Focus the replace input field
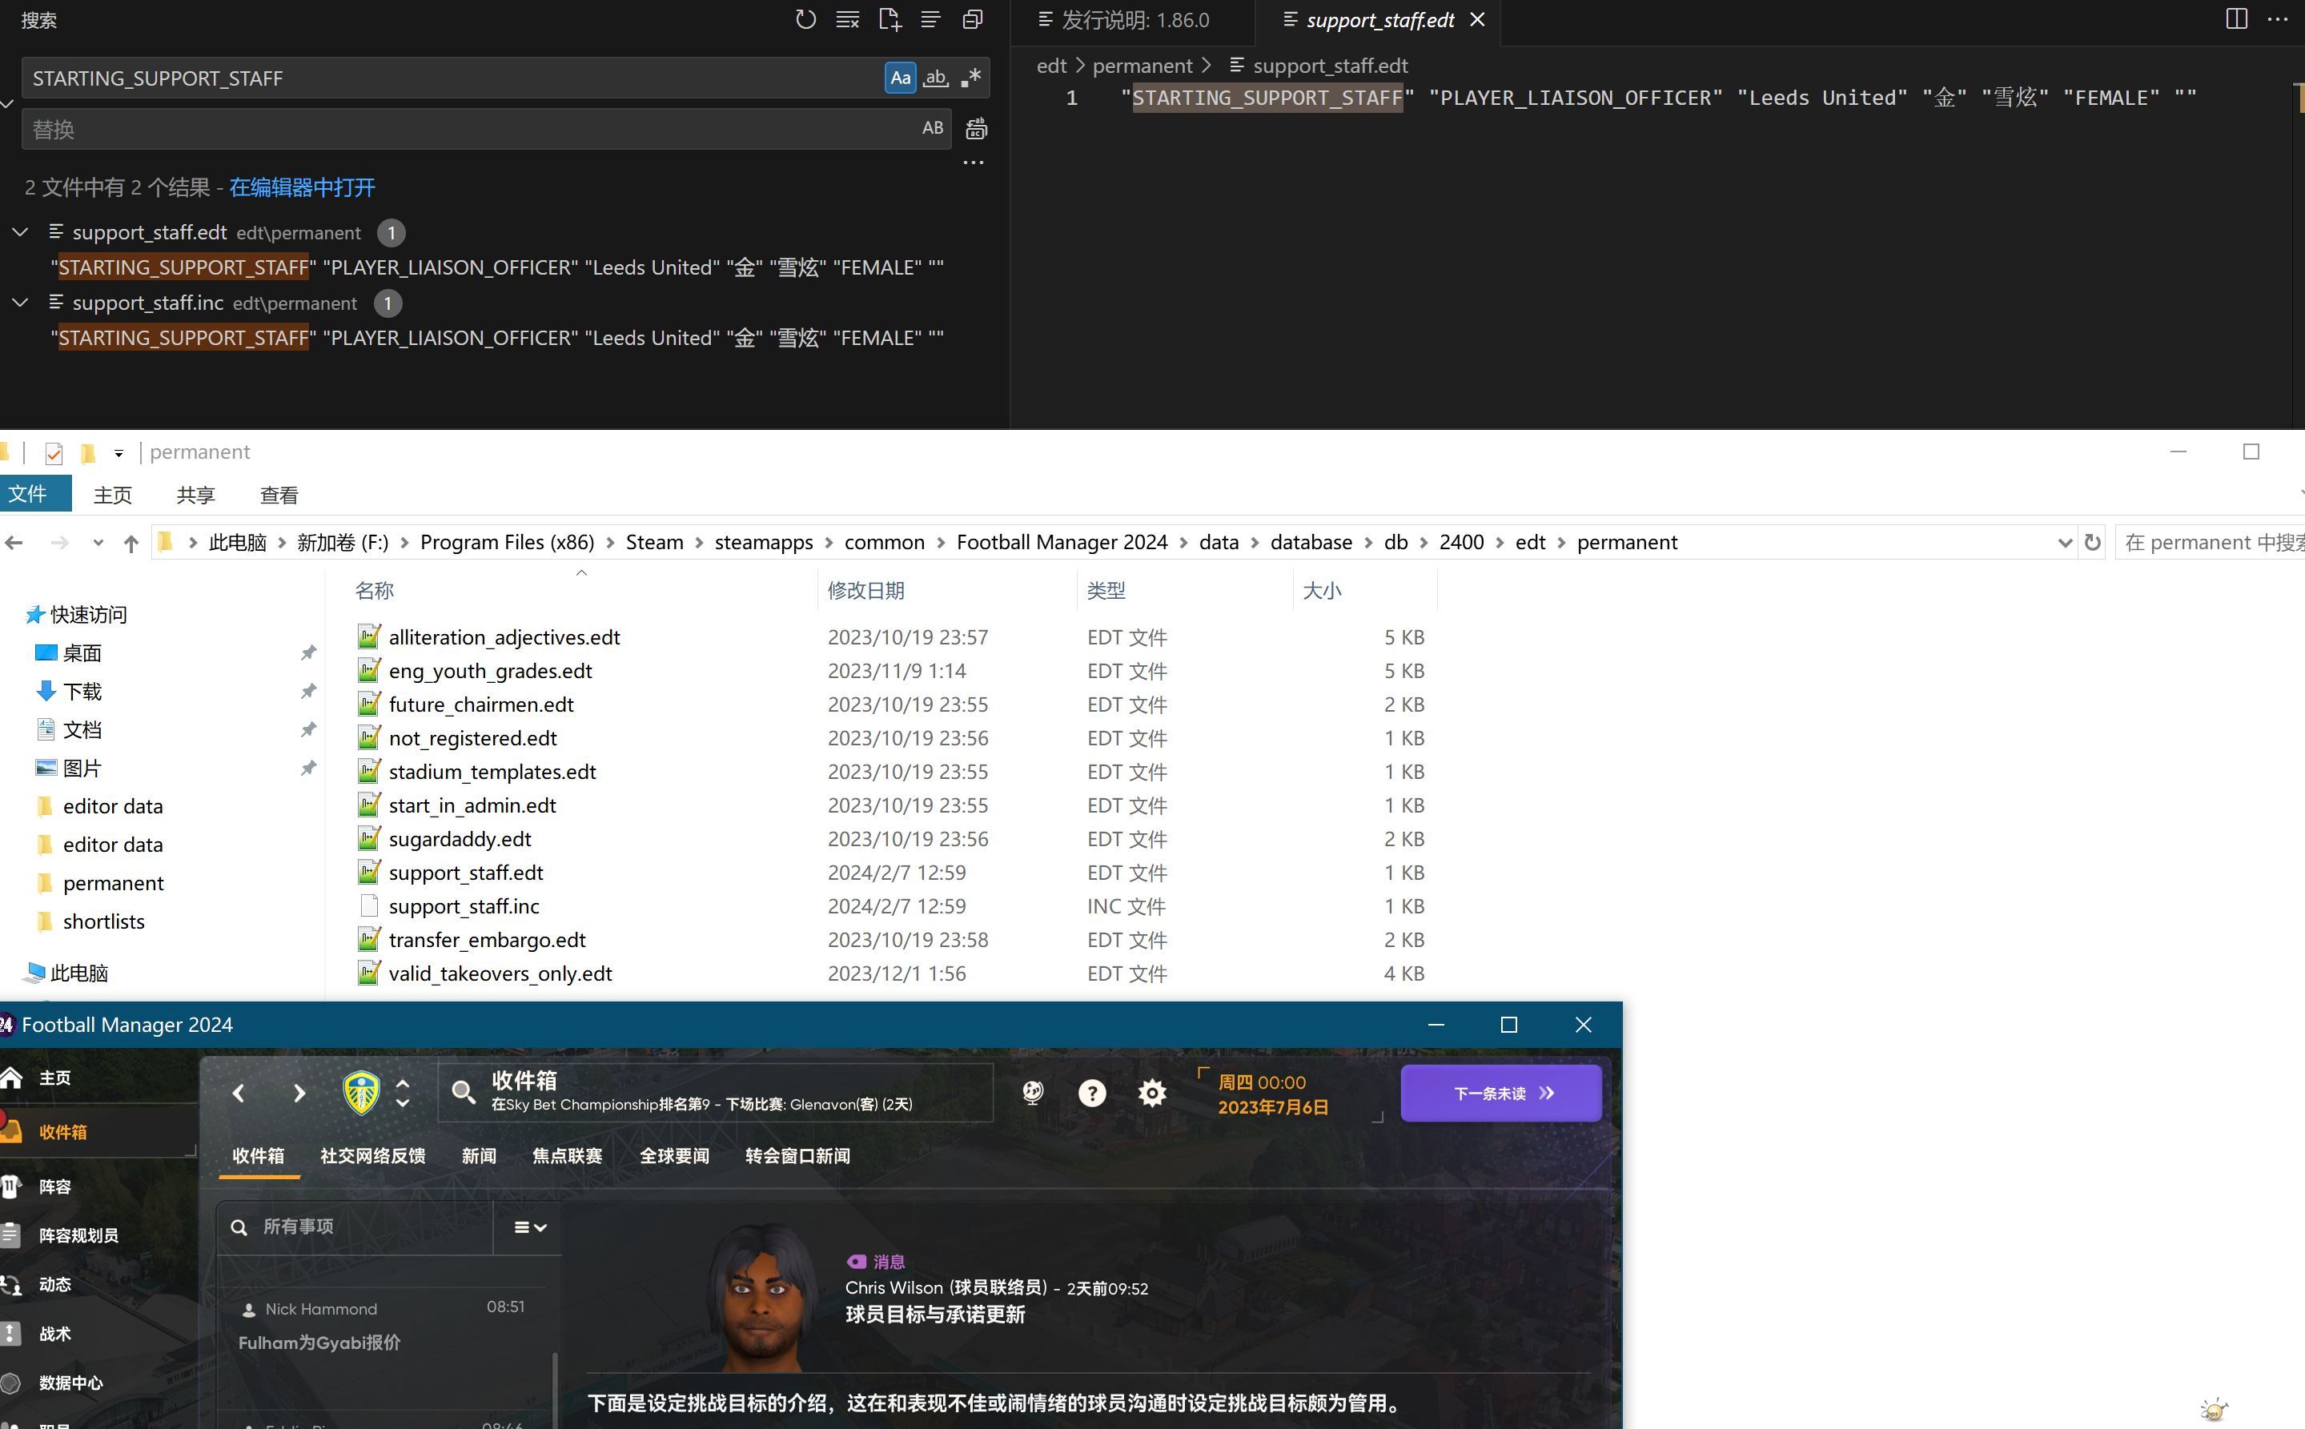The image size is (2305, 1429). (x=468, y=129)
